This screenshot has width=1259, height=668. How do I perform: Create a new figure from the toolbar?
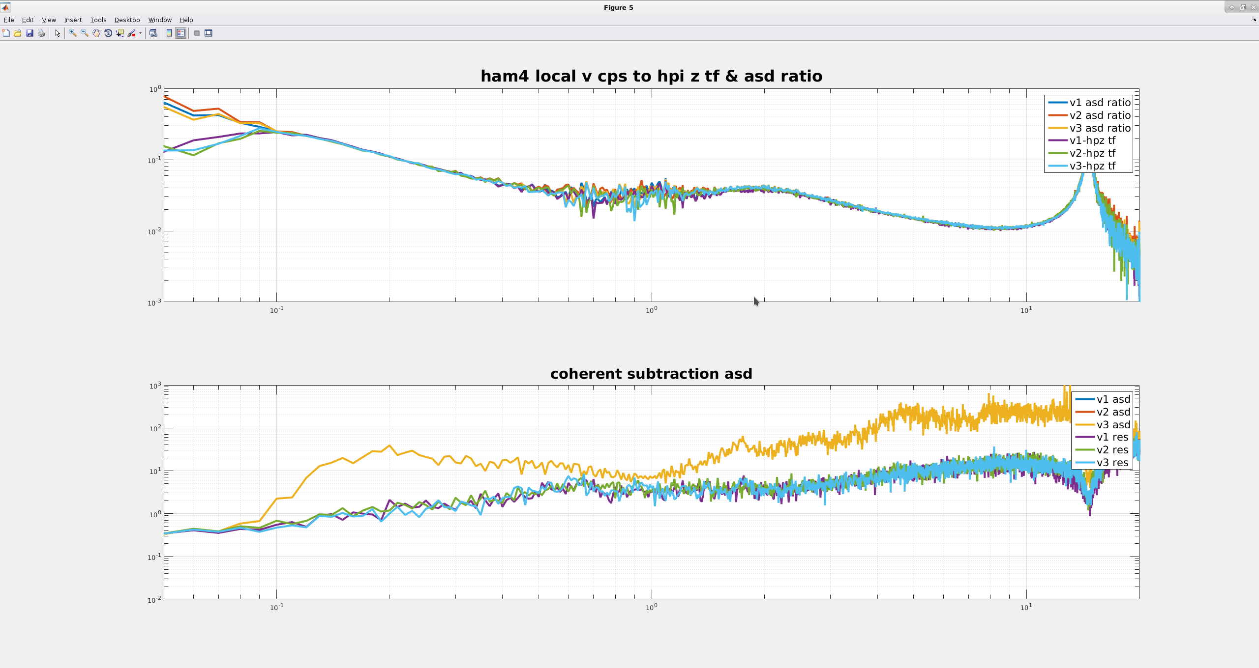[6, 33]
